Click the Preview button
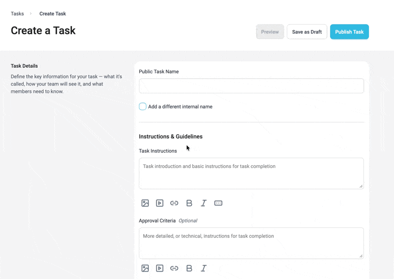This screenshot has height=279, width=394. 270,32
